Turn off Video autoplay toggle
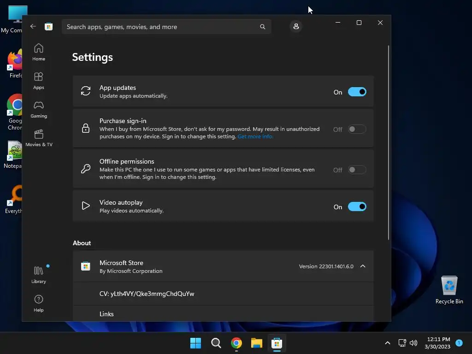Image resolution: width=472 pixels, height=354 pixels. (x=357, y=206)
